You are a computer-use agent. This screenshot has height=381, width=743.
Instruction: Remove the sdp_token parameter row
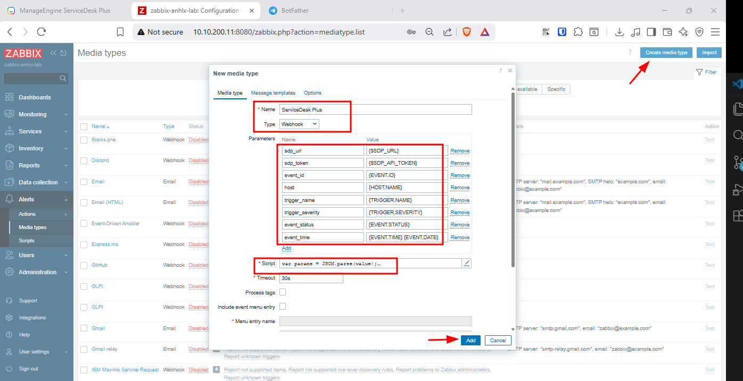coord(460,163)
